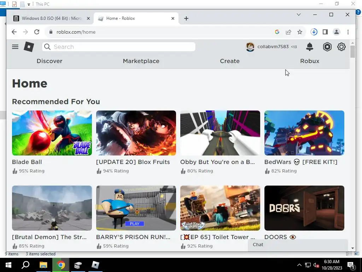Open Windows taskbar search
362x272 pixels.
(25, 265)
